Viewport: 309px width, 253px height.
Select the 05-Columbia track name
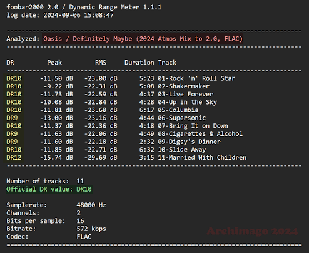(x=178, y=110)
